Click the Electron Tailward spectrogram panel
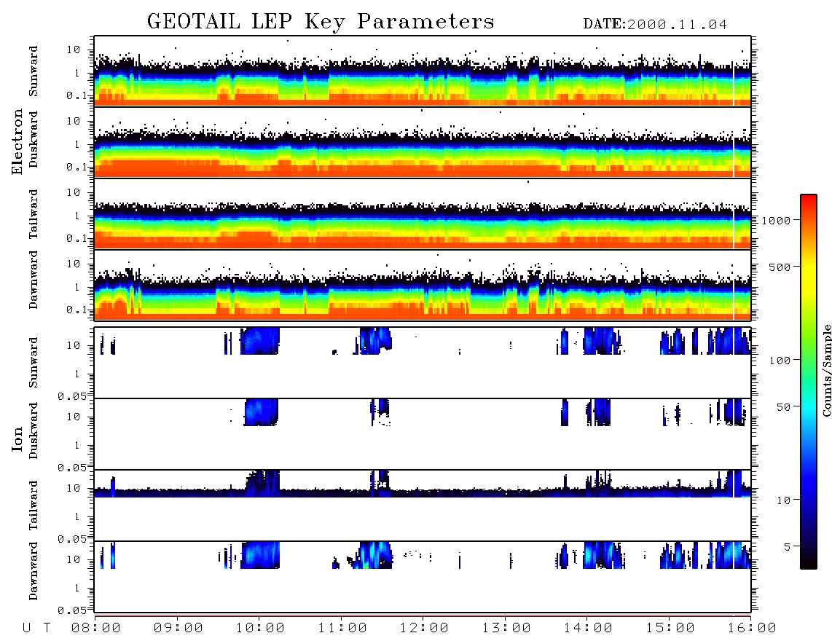Image resolution: width=832 pixels, height=641 pixels. (x=423, y=214)
